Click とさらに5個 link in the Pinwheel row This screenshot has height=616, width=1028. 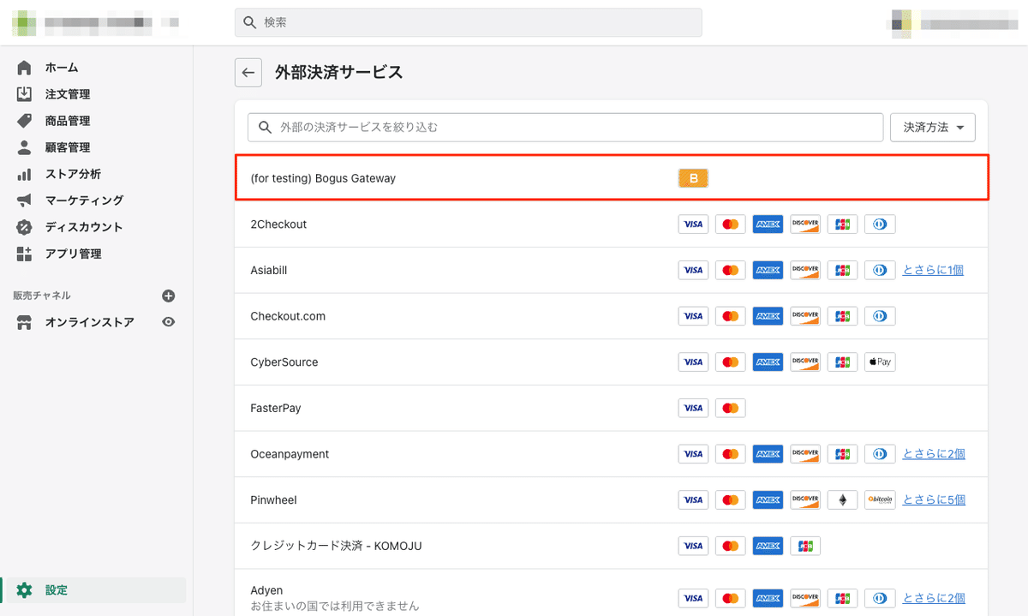[x=934, y=499]
